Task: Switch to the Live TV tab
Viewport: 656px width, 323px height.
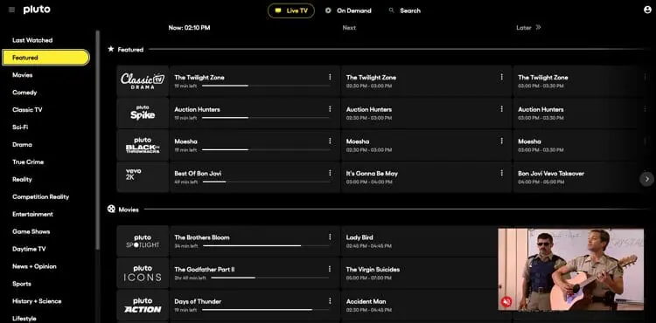Action: click(x=291, y=10)
